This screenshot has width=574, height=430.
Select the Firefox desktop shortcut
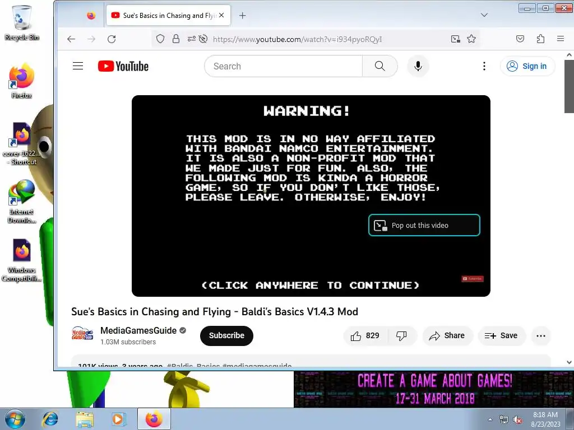coord(22,81)
